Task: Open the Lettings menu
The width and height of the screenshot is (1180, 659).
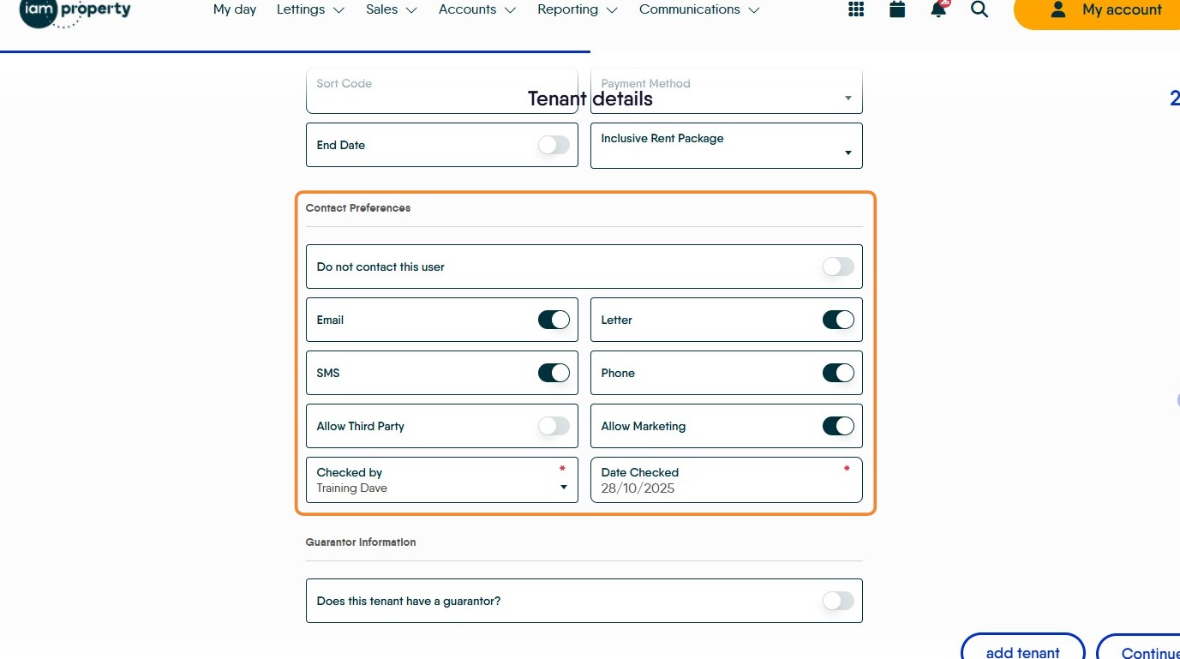Action: pos(310,9)
